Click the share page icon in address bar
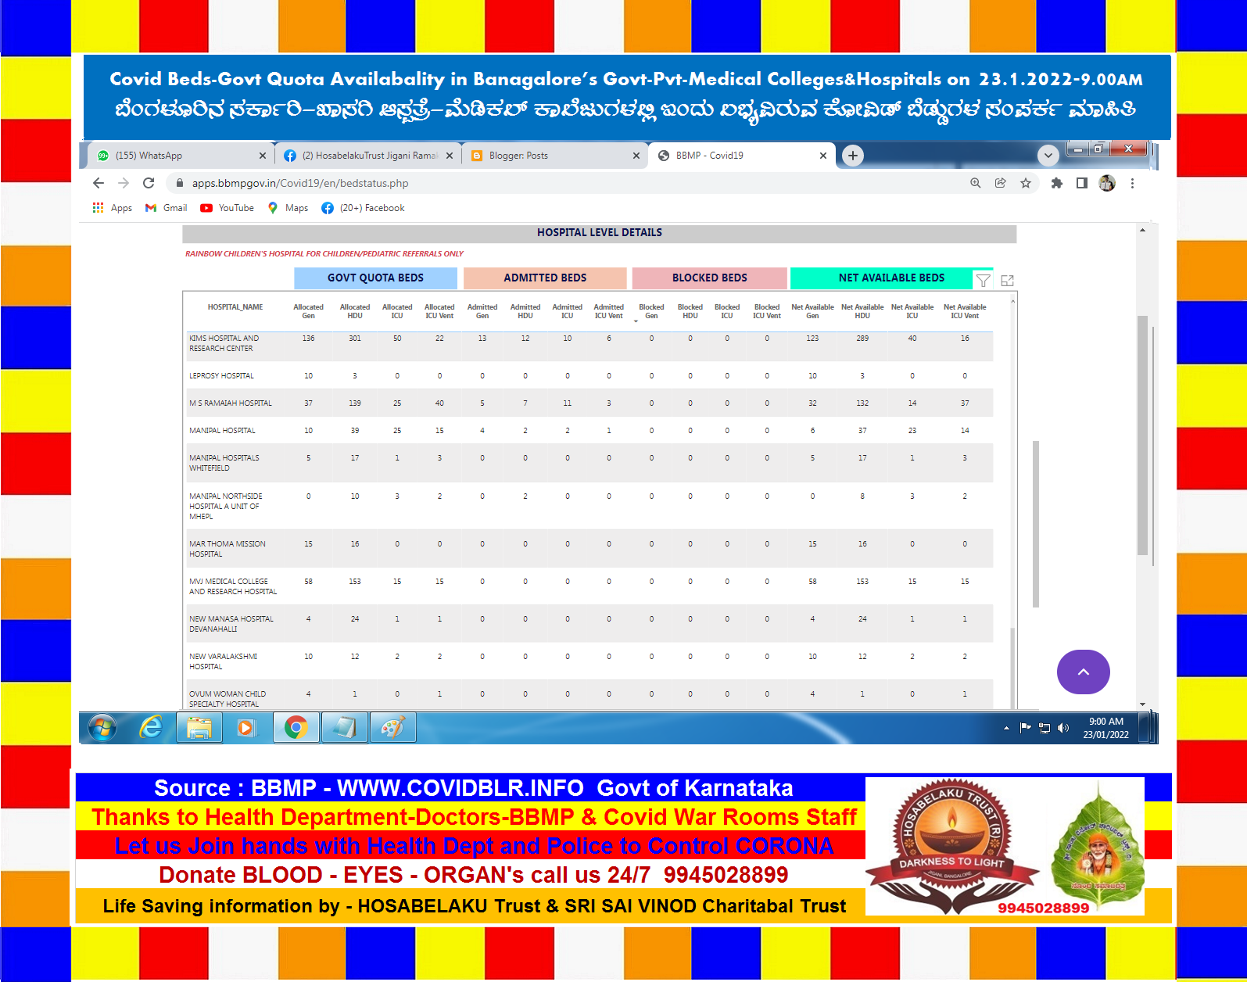This screenshot has width=1247, height=982. (x=1001, y=183)
